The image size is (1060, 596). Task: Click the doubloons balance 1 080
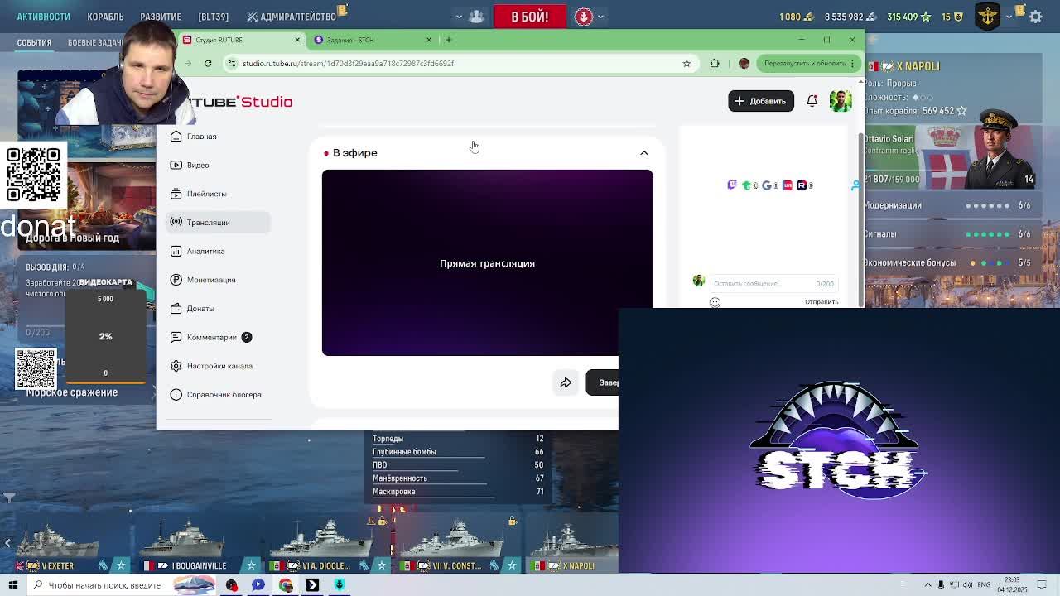point(797,17)
